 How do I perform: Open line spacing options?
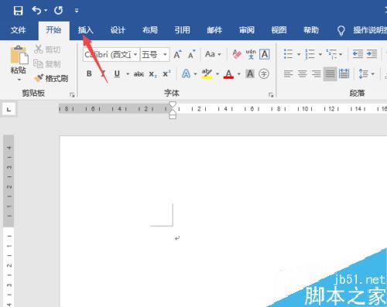click(366, 74)
